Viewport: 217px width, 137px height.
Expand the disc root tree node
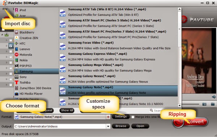(x=2, y=35)
